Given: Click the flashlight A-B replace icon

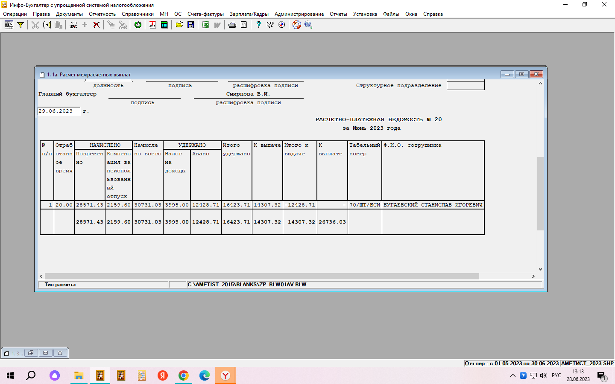Looking at the screenshot, I should coord(123,25).
